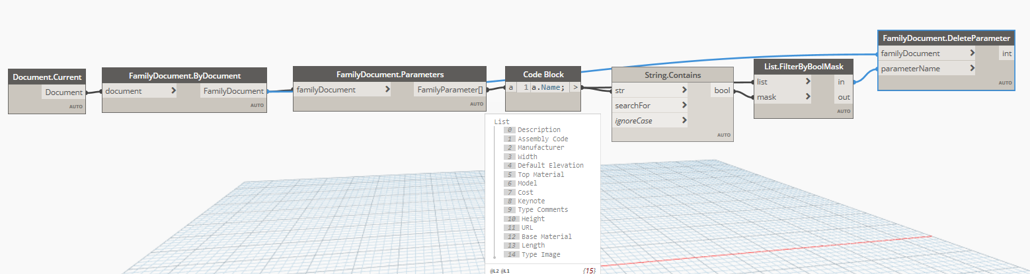The image size is (1030, 274).
Task: Click the ignoreCase input port label
Action: tap(633, 121)
